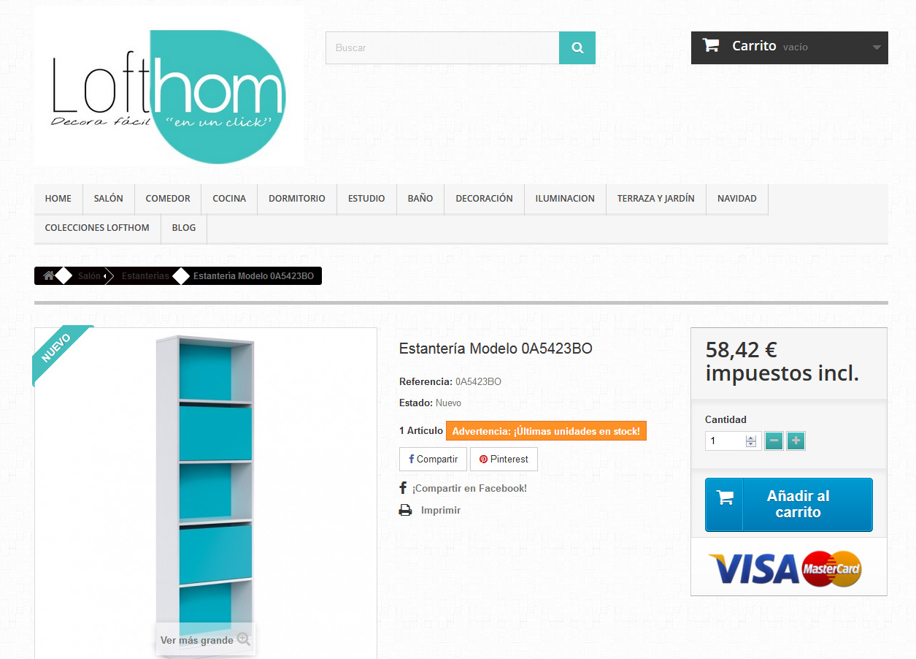Click the Compartir Facebook button
Screen dimensions: 916x659
click(433, 460)
